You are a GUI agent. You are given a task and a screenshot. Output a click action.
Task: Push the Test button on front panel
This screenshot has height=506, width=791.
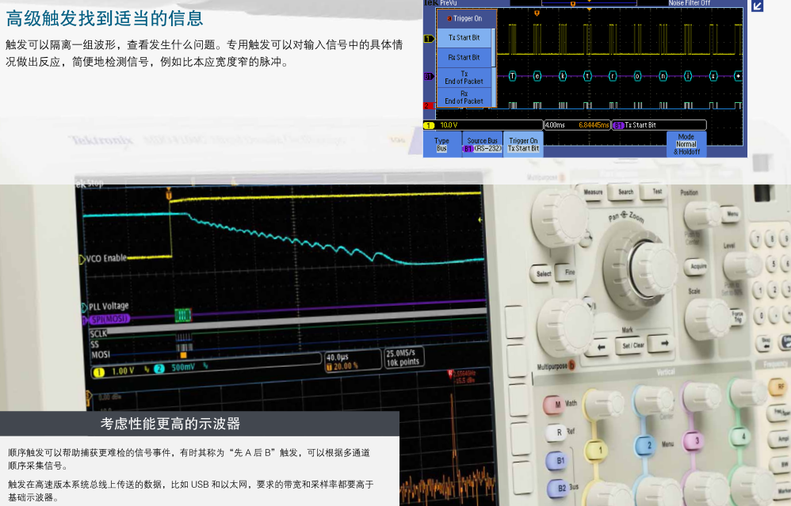[657, 192]
